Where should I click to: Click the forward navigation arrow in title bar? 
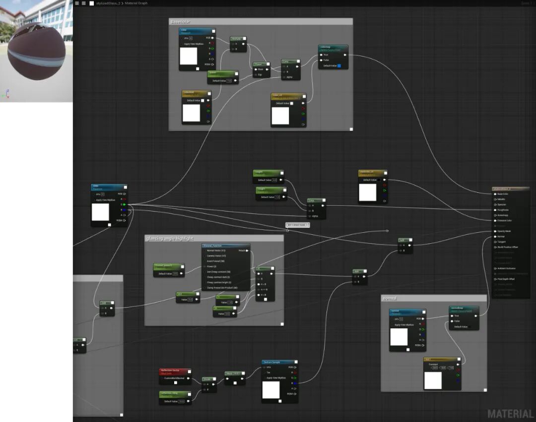tap(84, 3)
